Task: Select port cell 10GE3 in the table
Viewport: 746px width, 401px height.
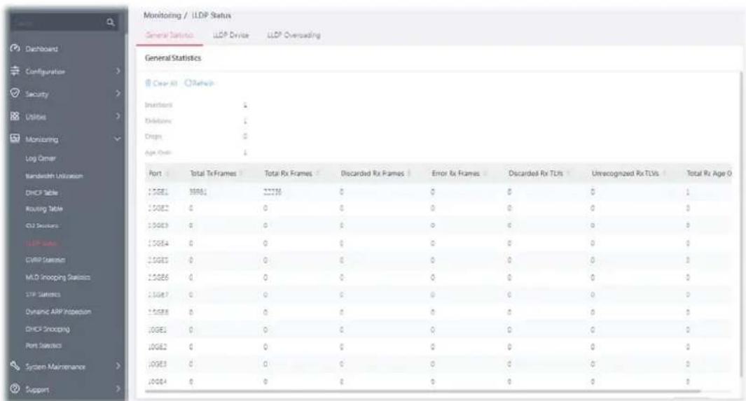Action: point(158,365)
